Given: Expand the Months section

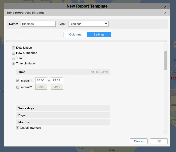Looking at the screenshot, I should tap(63, 122).
